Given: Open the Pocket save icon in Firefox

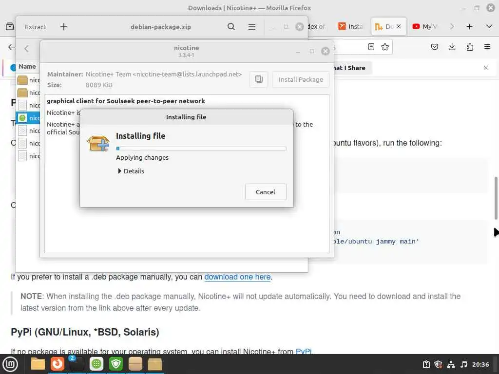Looking at the screenshot, I should point(434,47).
